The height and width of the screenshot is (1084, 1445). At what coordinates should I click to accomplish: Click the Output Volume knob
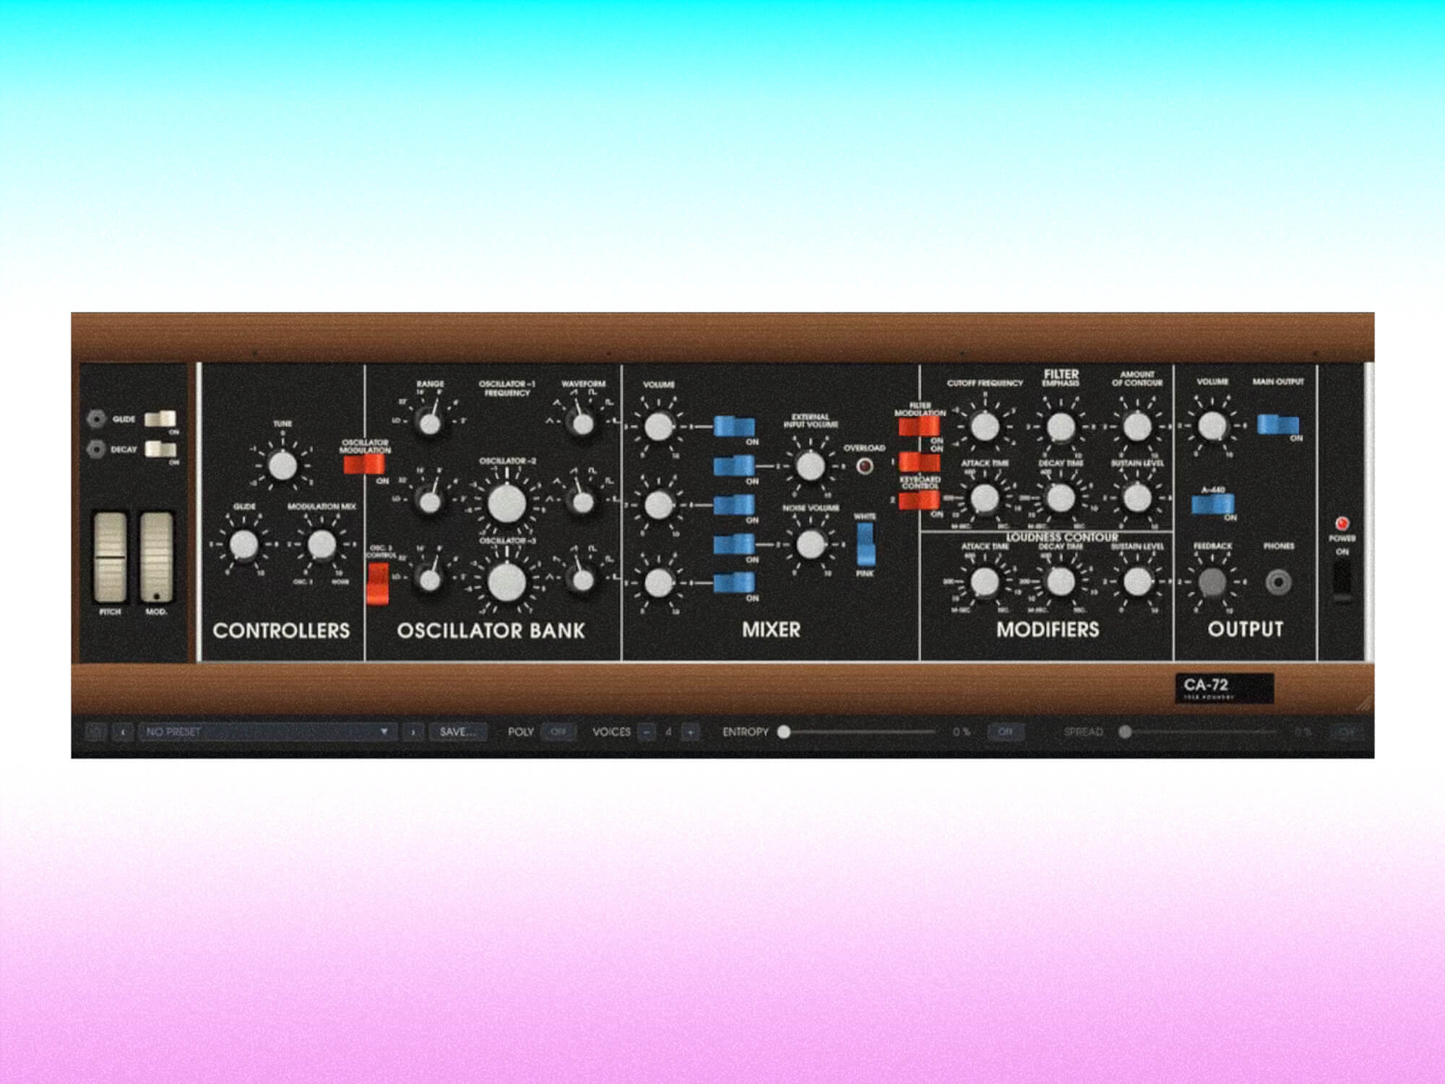[x=1212, y=426]
